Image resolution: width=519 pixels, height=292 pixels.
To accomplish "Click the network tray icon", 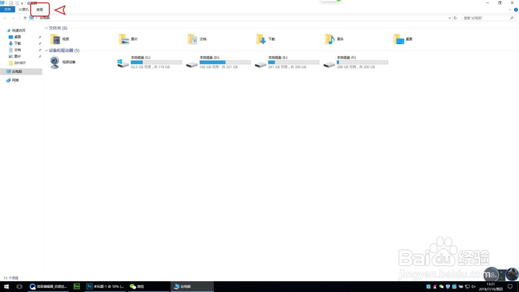I will [x=467, y=286].
